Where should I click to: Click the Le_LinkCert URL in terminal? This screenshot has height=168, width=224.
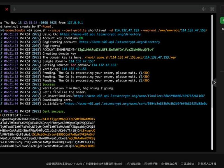(136, 104)
